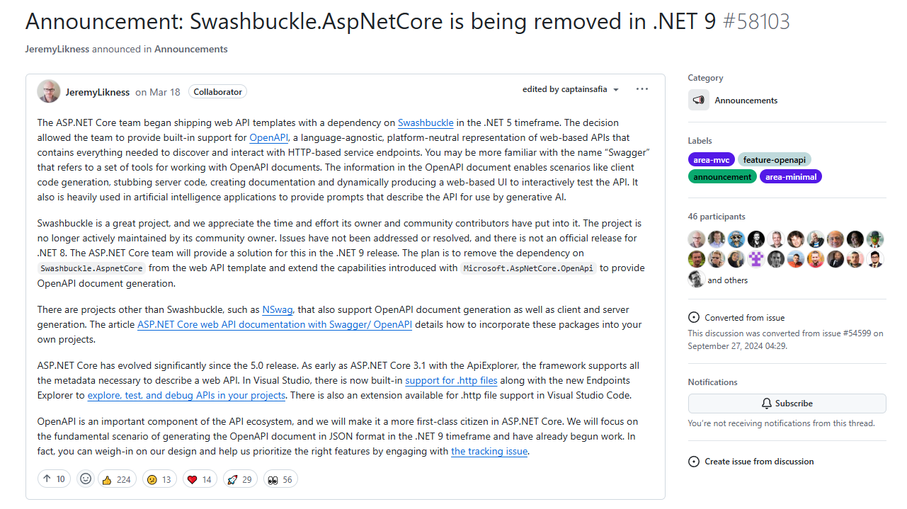The height and width of the screenshot is (509, 907).
Task: Click the Create issue from discussion icon
Action: coord(693,461)
